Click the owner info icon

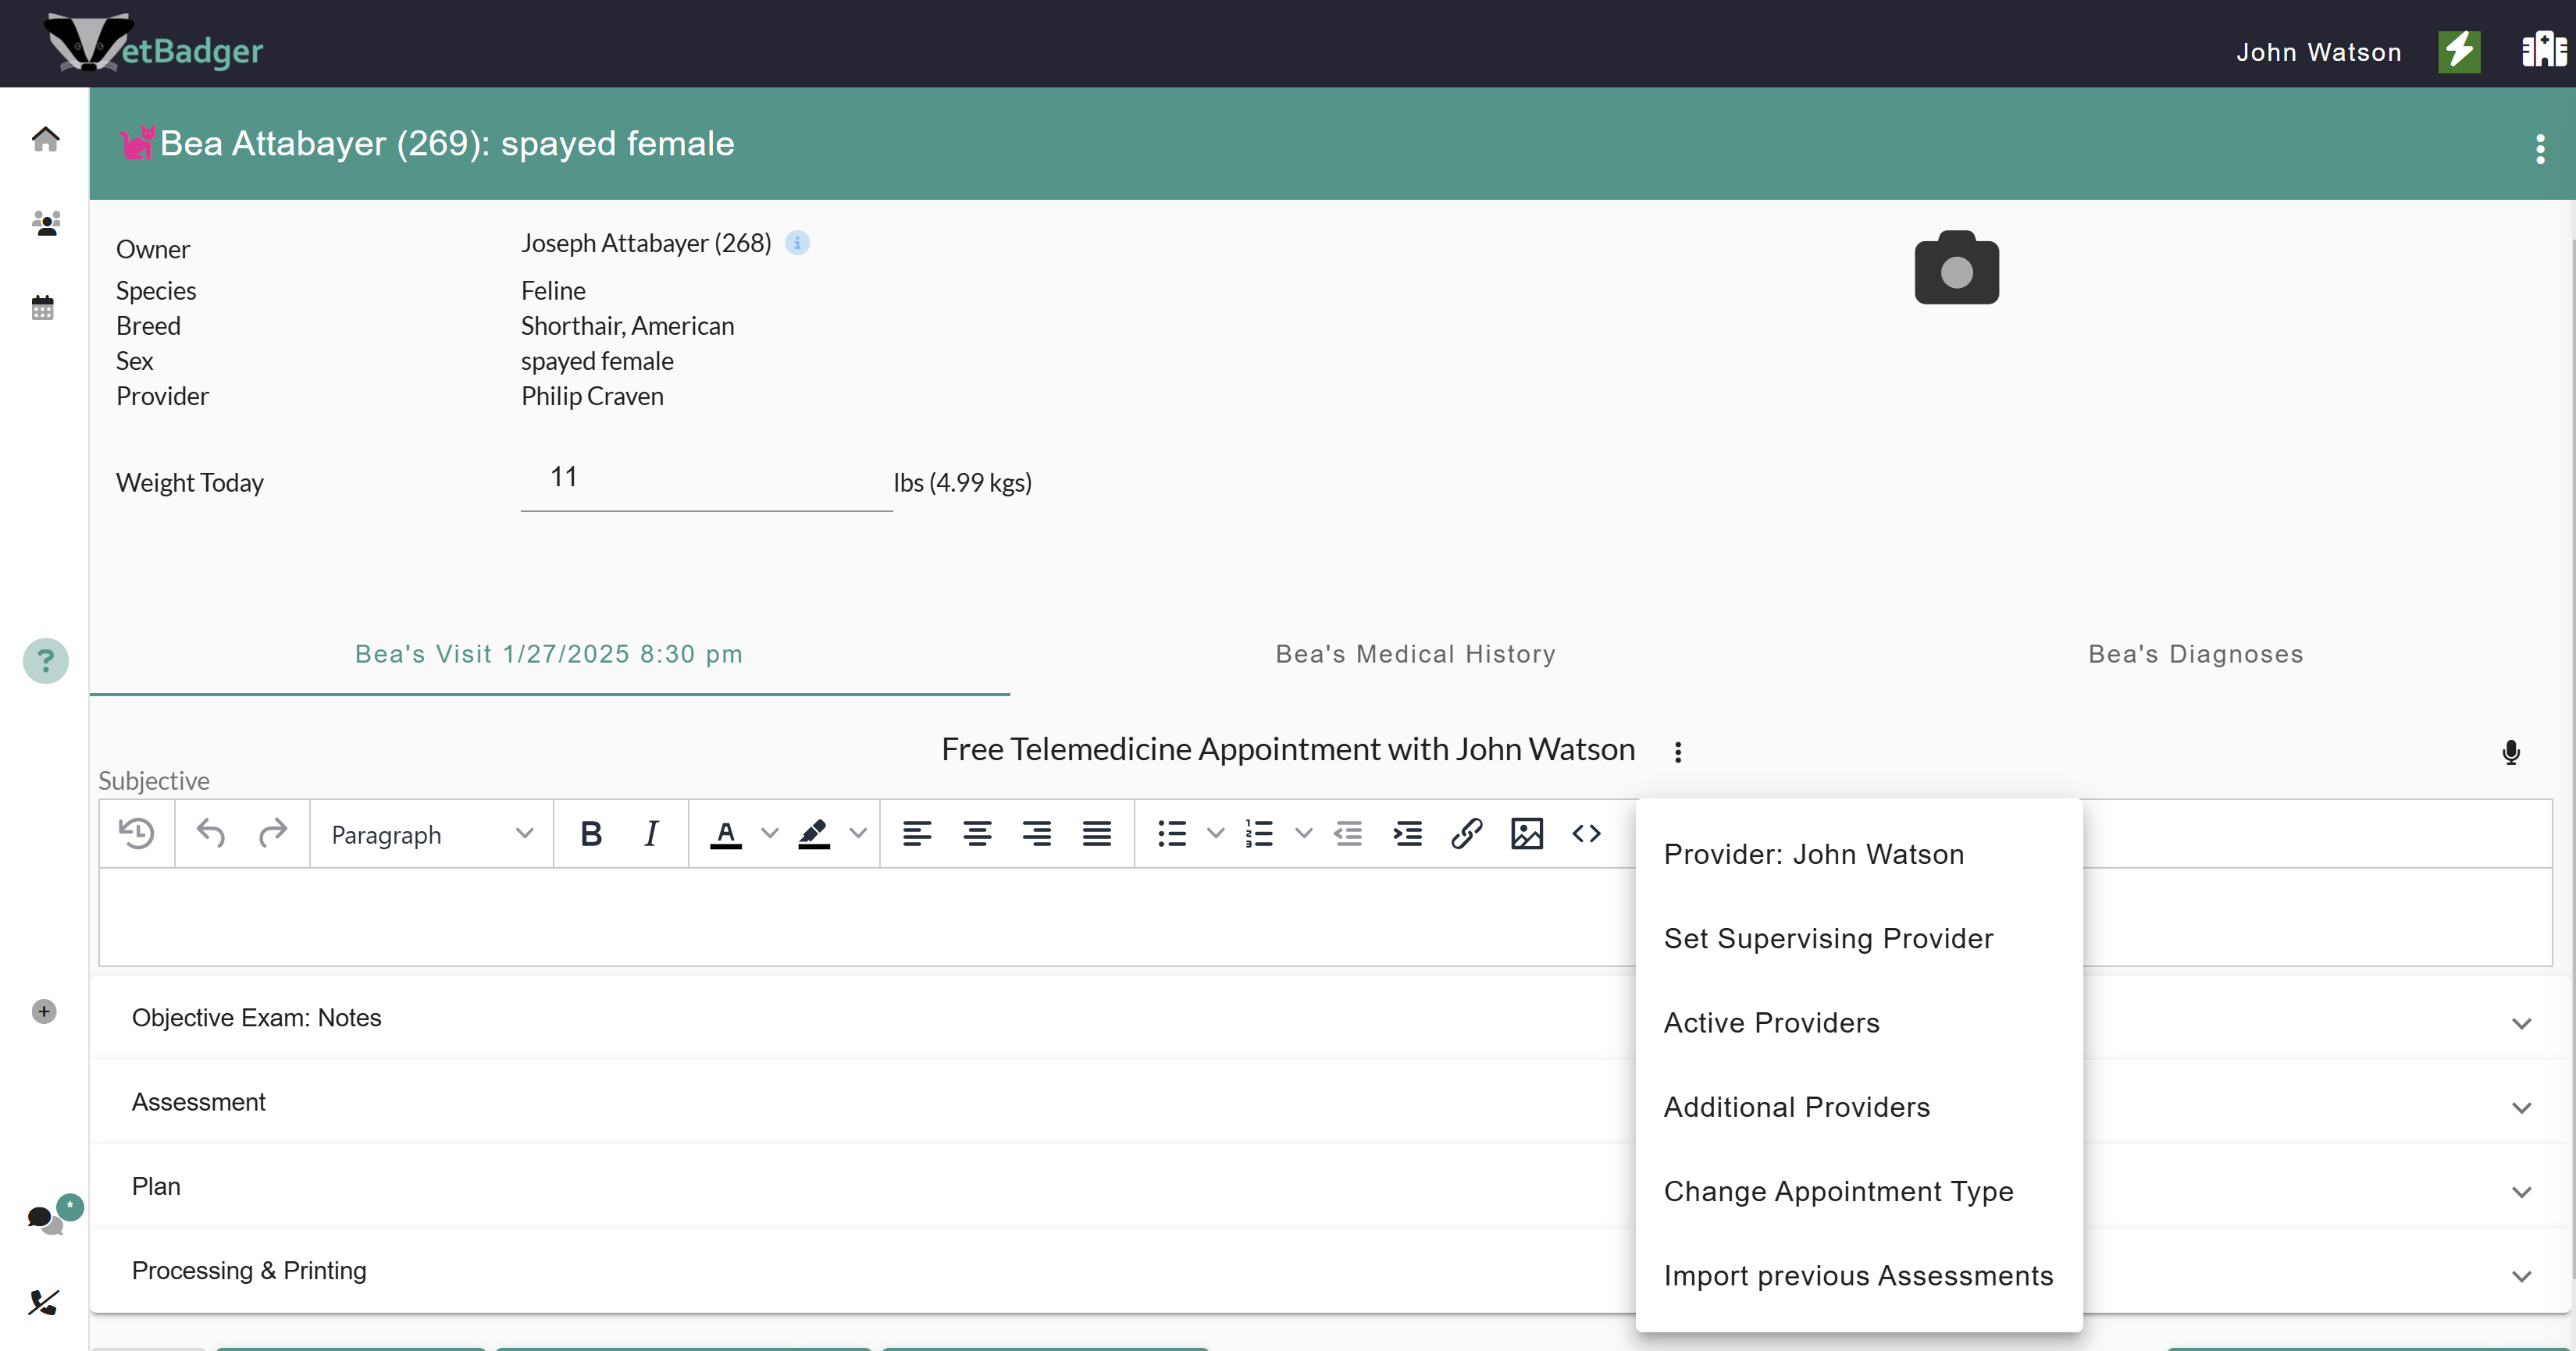[x=797, y=243]
